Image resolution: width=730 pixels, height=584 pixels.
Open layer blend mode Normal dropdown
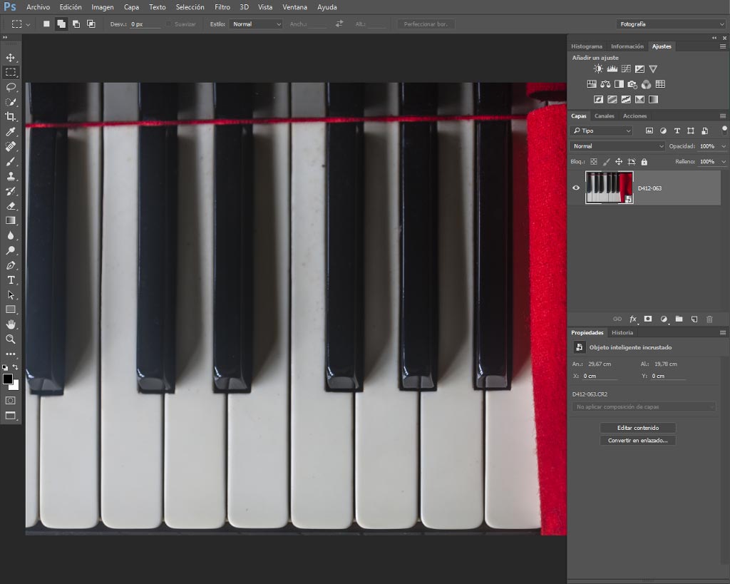pyautogui.click(x=617, y=146)
